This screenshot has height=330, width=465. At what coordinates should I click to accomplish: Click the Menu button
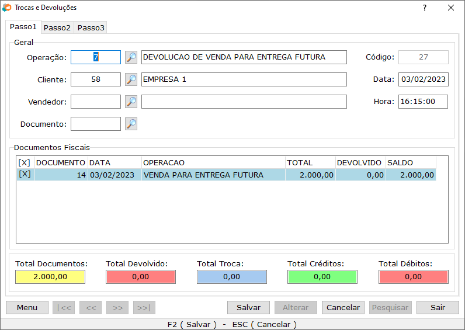(x=27, y=307)
